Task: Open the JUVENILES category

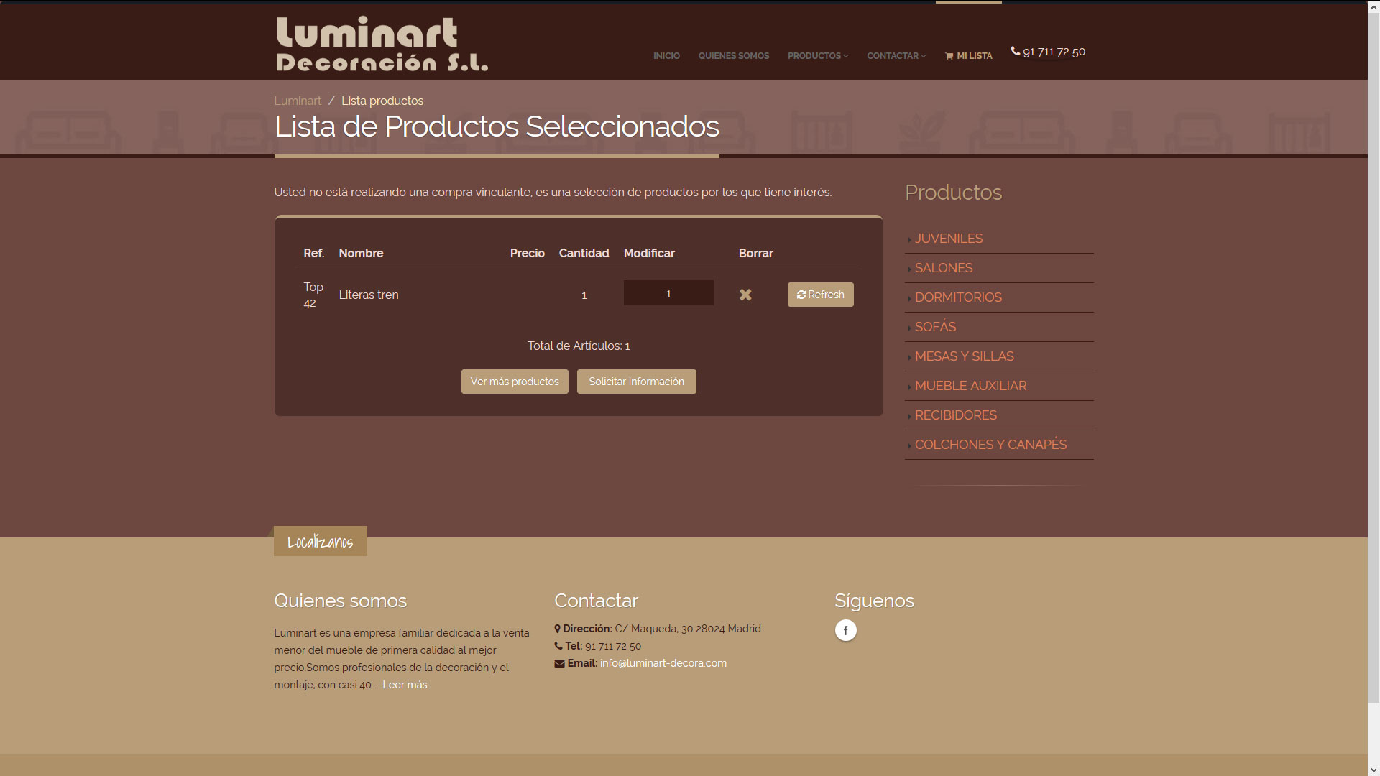Action: pos(948,239)
